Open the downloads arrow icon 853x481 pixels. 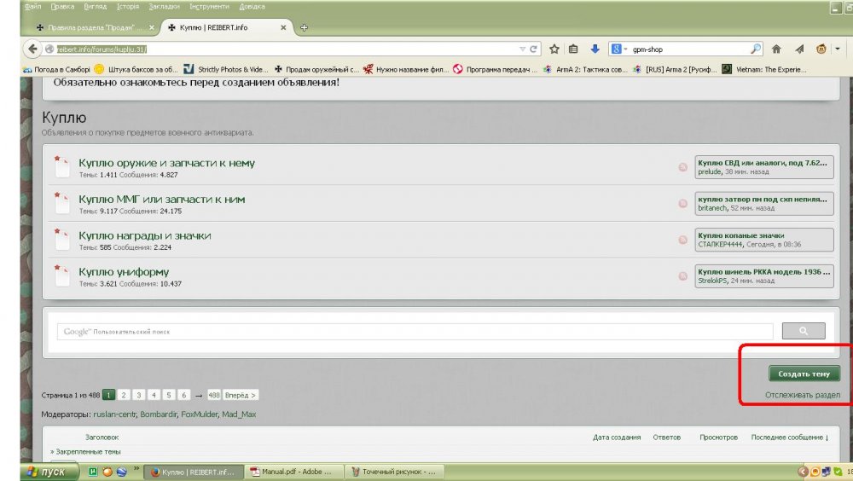[595, 49]
